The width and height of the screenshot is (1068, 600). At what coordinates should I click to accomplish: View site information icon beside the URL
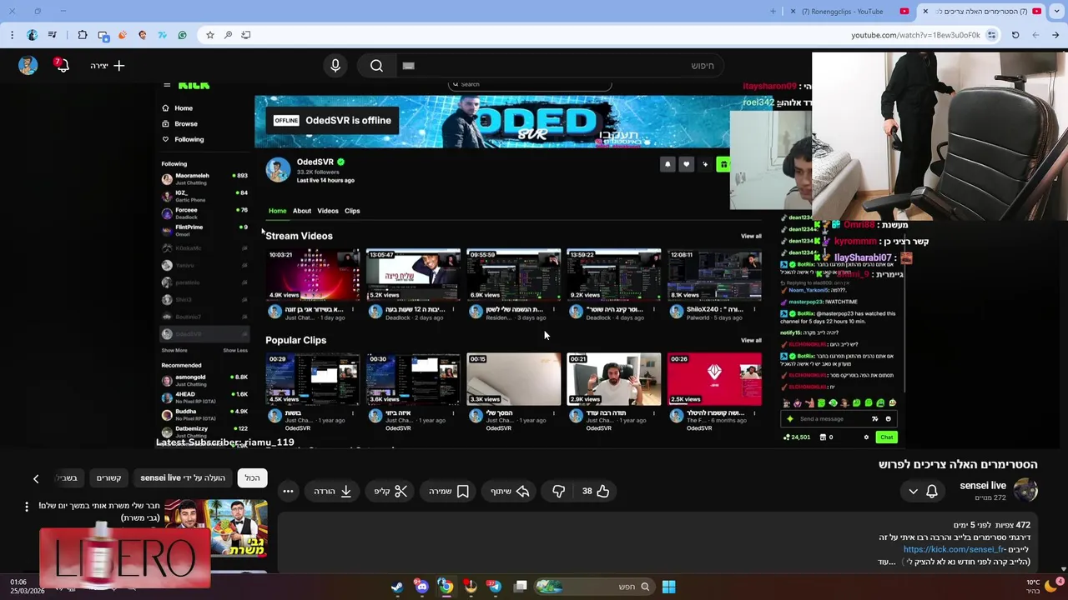[991, 35]
